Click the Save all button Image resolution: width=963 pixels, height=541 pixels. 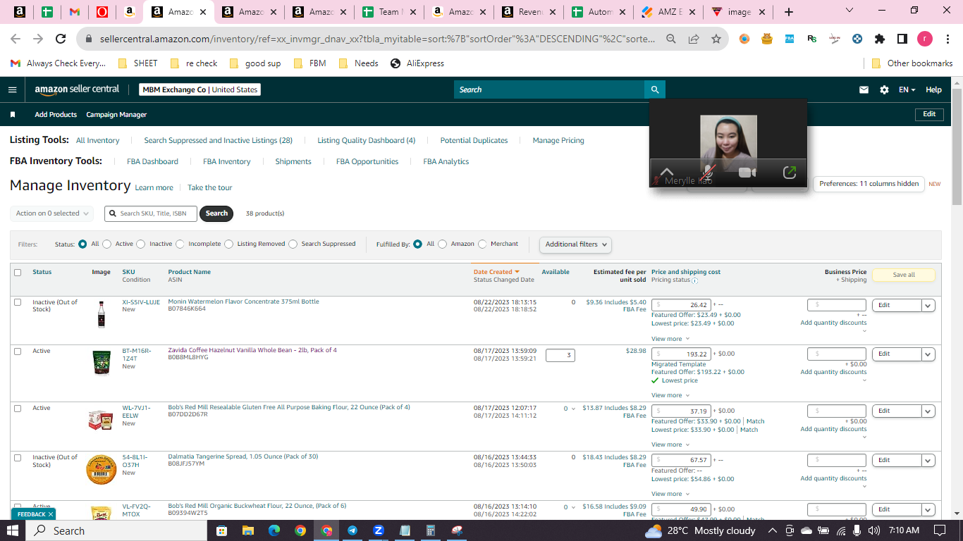[x=904, y=275]
